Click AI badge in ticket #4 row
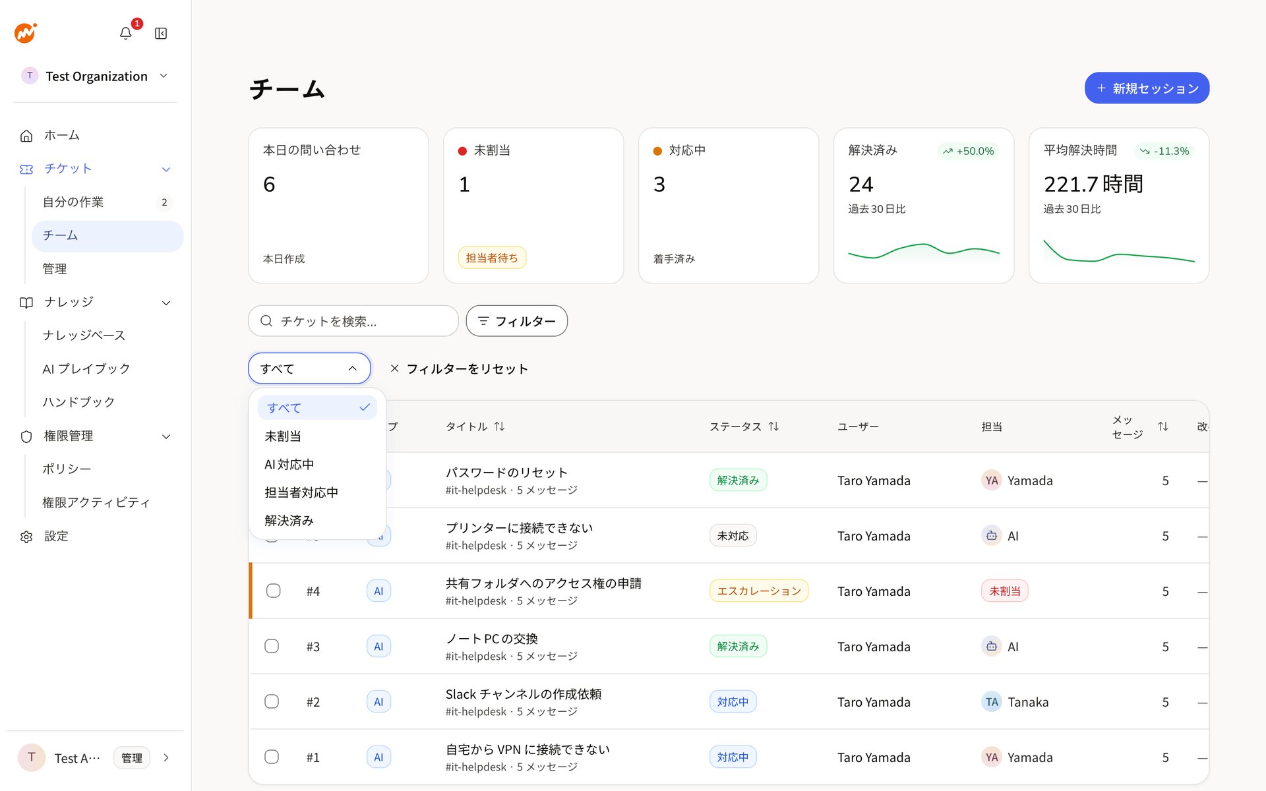Screen dimensions: 1266x791 [378, 591]
